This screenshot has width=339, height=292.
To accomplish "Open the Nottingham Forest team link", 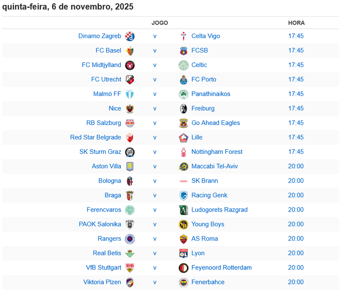I will [217, 152].
